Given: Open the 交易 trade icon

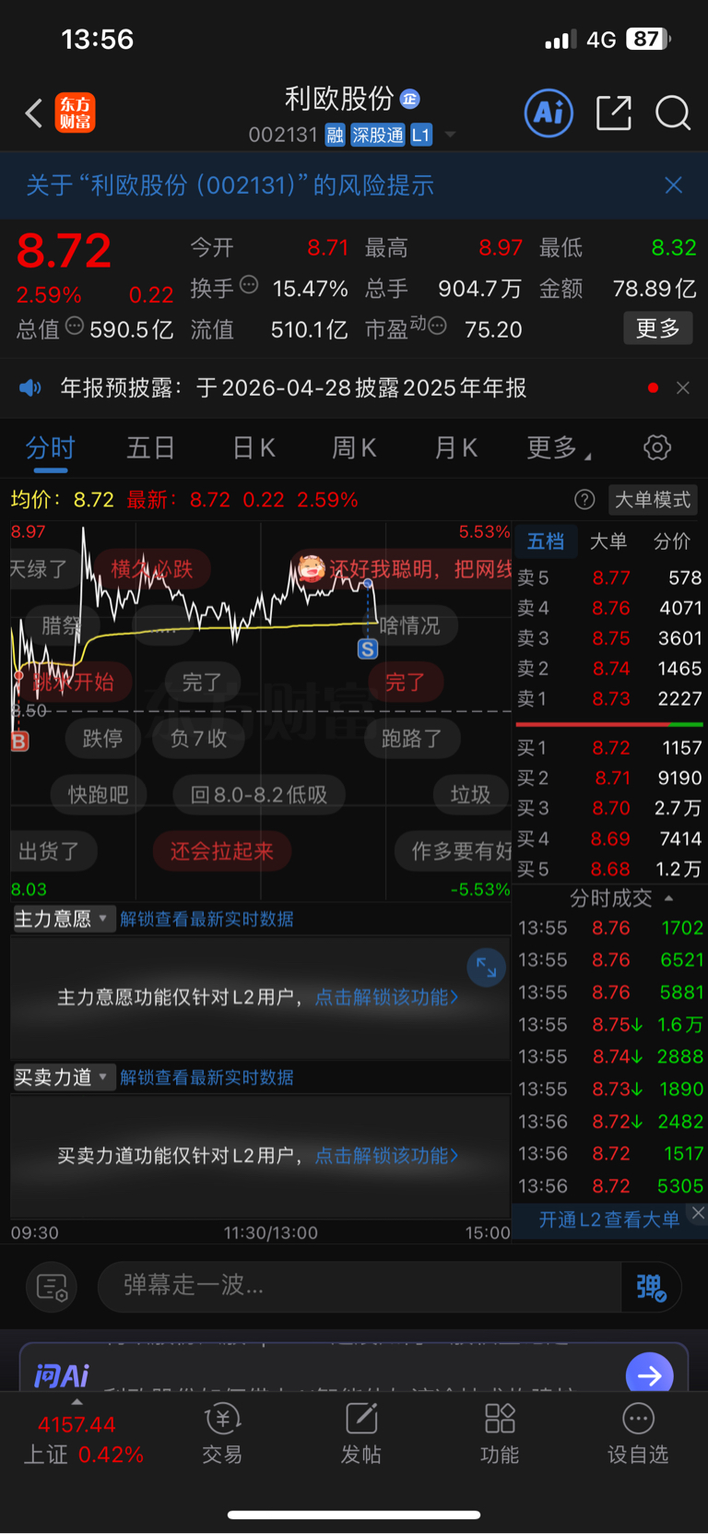Looking at the screenshot, I should [221, 1433].
